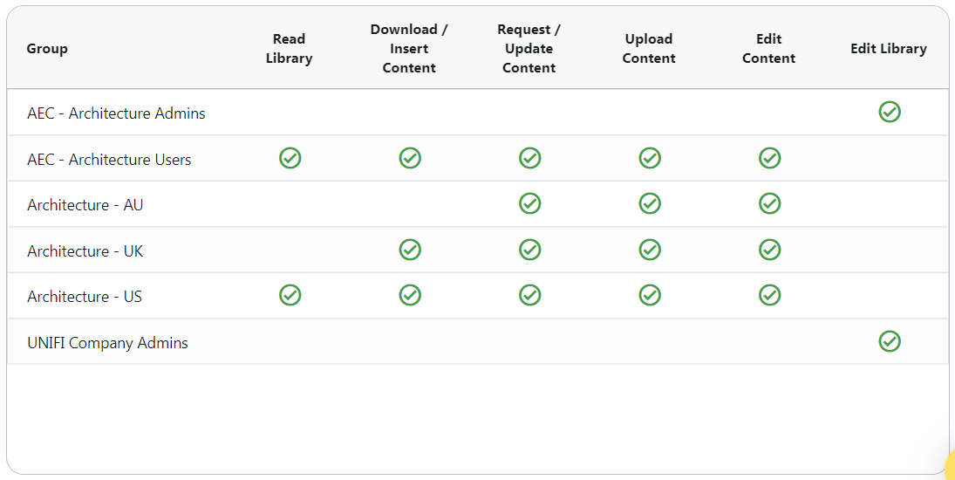Click Upload Content checkmark for Architecture - US
This screenshot has height=480, width=955.
(x=650, y=295)
